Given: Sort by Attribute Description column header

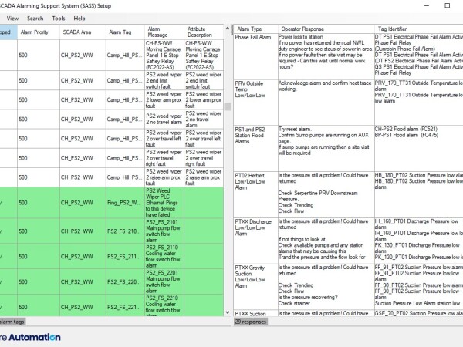Looking at the screenshot, I should 204,32.
